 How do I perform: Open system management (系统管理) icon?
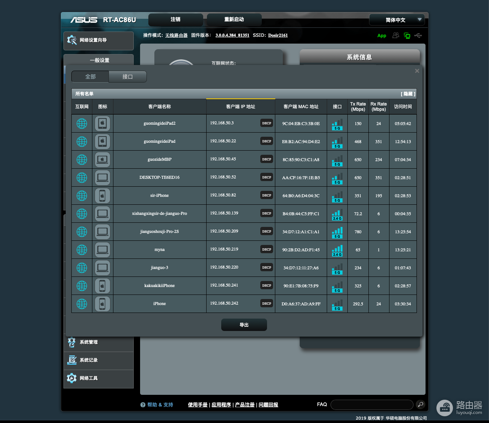tap(72, 342)
